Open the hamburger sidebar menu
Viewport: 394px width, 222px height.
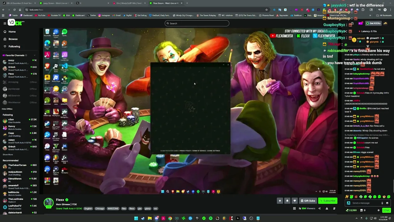5,23
